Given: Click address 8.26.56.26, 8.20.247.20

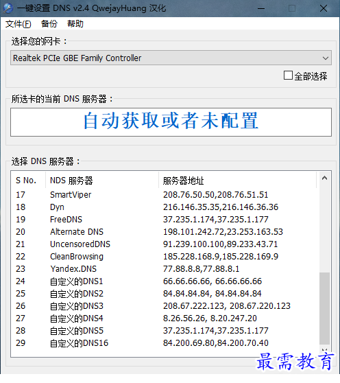Looking at the screenshot, I should coord(210,318).
